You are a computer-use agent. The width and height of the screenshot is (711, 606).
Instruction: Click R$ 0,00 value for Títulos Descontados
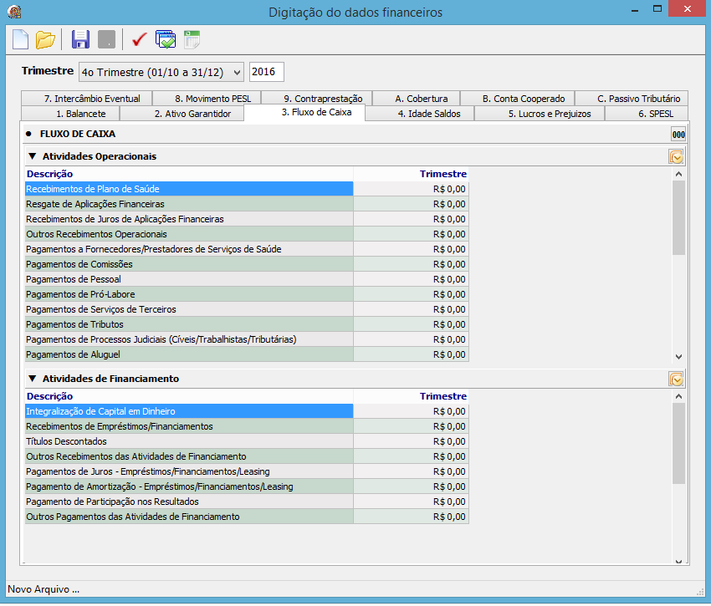411,441
